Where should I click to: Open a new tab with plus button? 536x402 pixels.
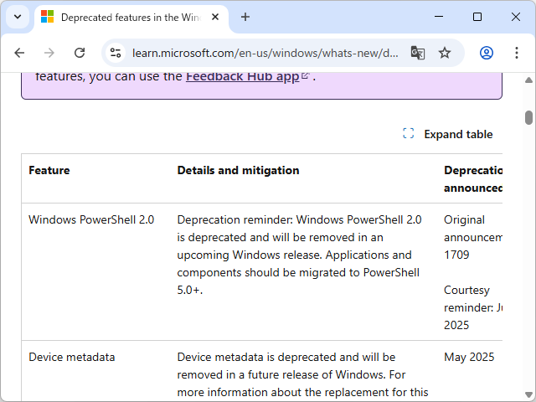(x=245, y=17)
